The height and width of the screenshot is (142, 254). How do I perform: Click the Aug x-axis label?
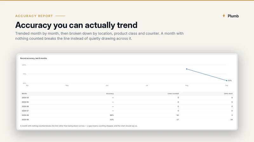pos(187,85)
